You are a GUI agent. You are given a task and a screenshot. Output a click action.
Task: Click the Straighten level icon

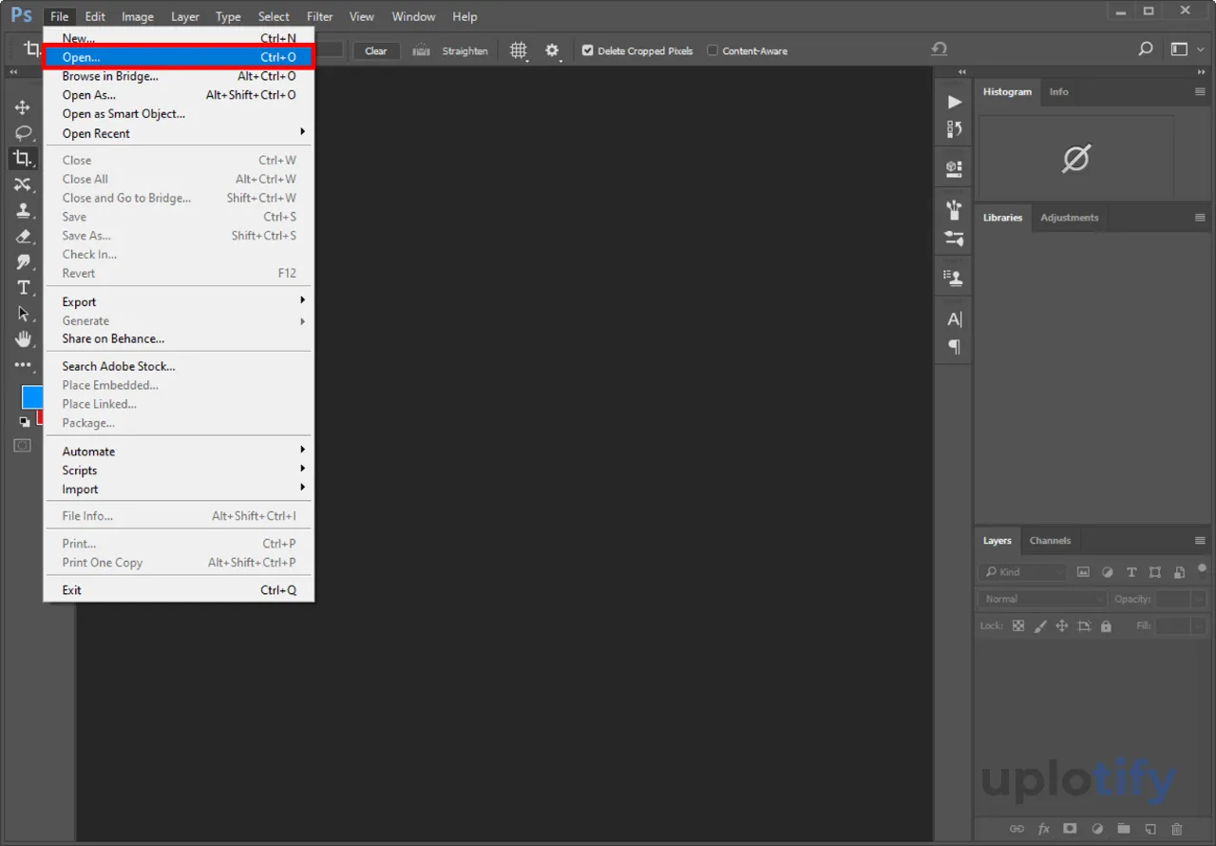coord(422,51)
